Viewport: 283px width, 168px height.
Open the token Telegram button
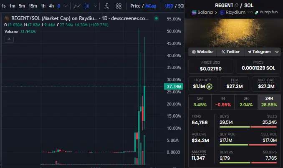coord(259,52)
